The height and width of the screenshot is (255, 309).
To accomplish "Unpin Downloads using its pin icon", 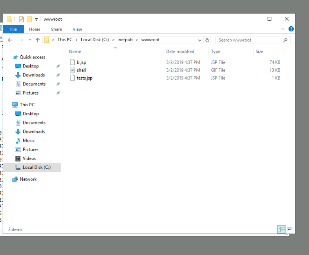I will 58,75.
